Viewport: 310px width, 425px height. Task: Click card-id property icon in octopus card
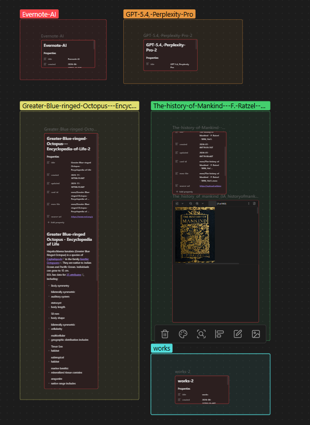48,192
